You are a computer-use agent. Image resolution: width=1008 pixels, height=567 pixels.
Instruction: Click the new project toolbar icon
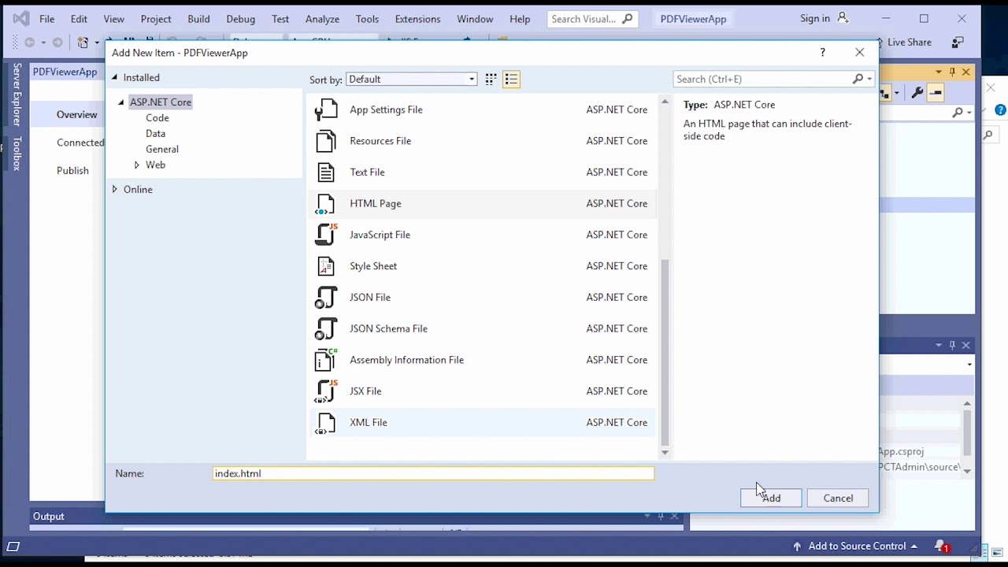click(x=83, y=43)
